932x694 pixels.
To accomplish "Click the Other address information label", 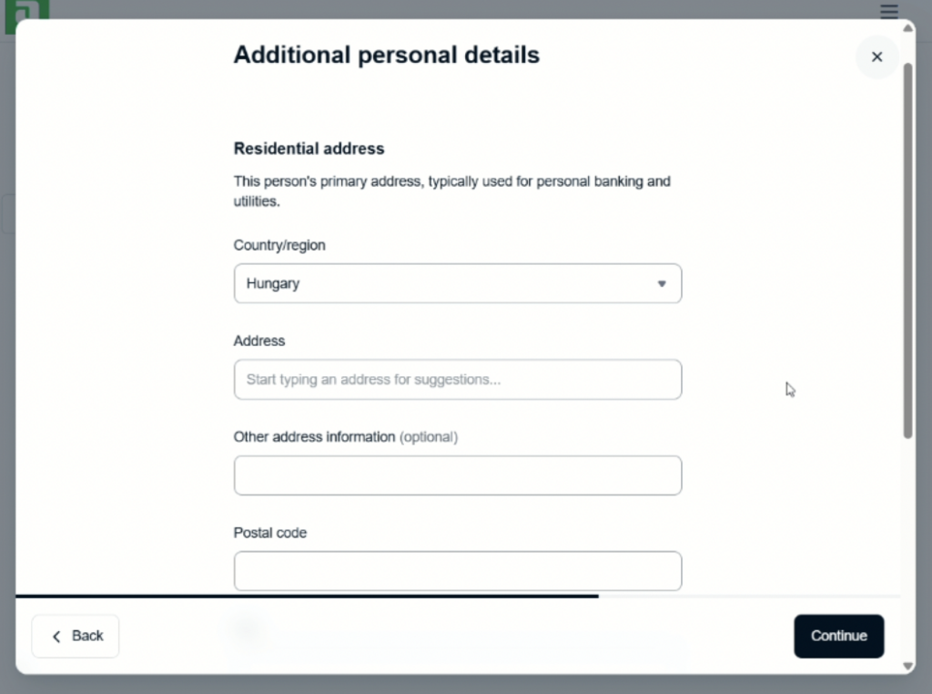I will [x=314, y=437].
